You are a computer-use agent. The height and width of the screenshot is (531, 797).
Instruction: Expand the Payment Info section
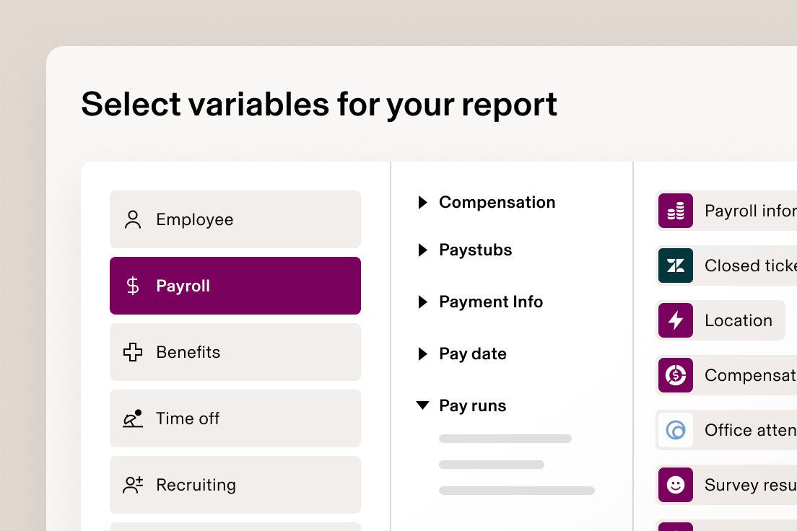click(x=423, y=302)
